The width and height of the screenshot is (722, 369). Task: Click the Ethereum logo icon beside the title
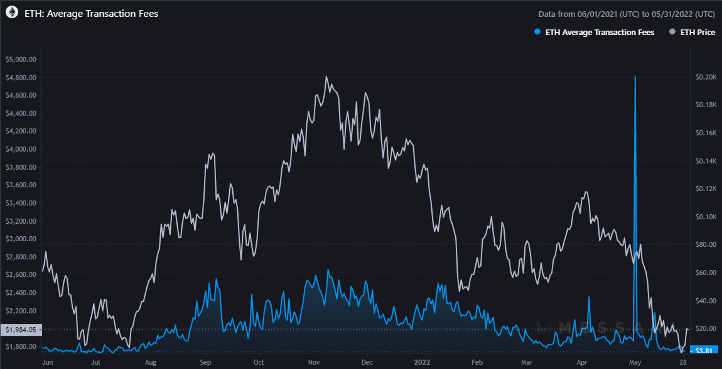click(12, 13)
